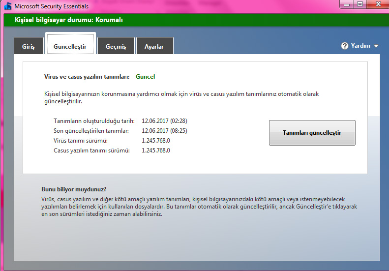Click the Son güncelleştirilen tanımlar label
The width and height of the screenshot is (389, 271).
pyautogui.click(x=91, y=131)
